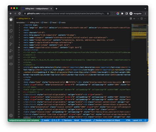This screenshot has width=156, height=132.
Task: Expand the browser tab search chevron
Action: tap(145, 9)
